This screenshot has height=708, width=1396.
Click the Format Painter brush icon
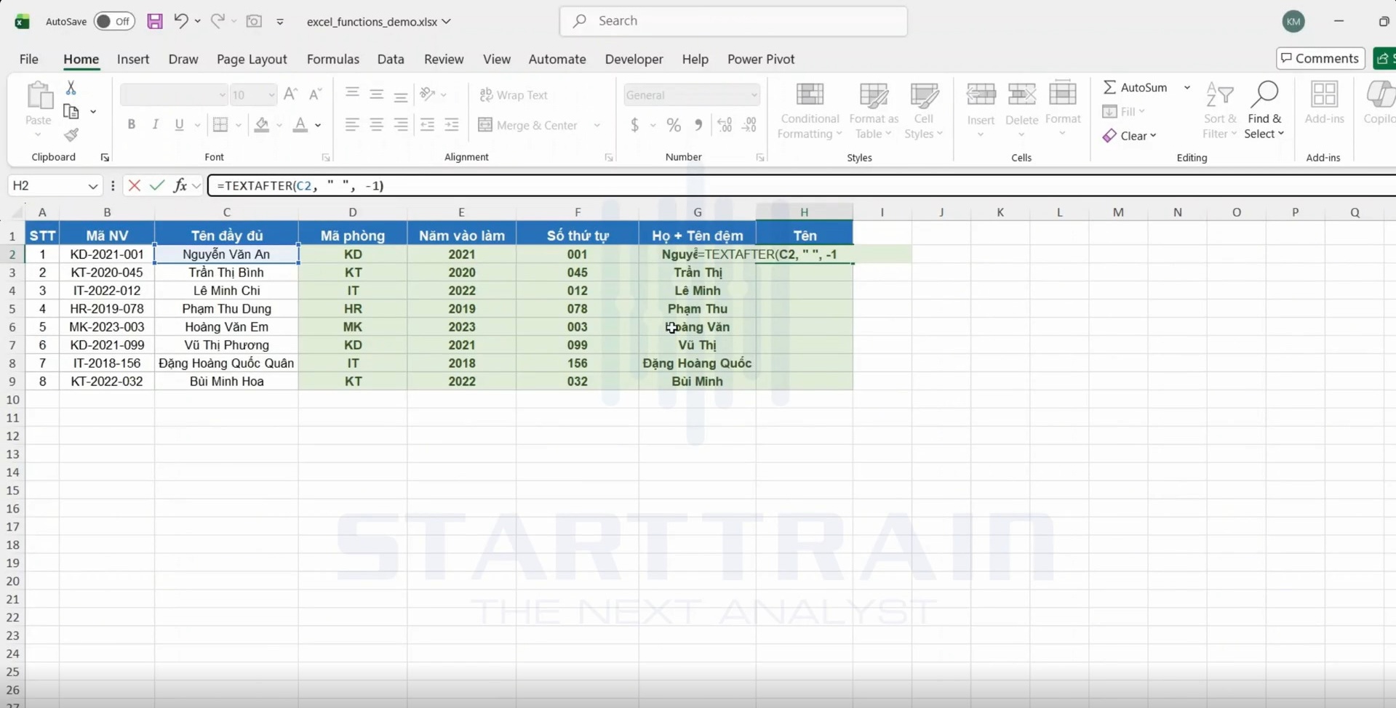pyautogui.click(x=71, y=135)
